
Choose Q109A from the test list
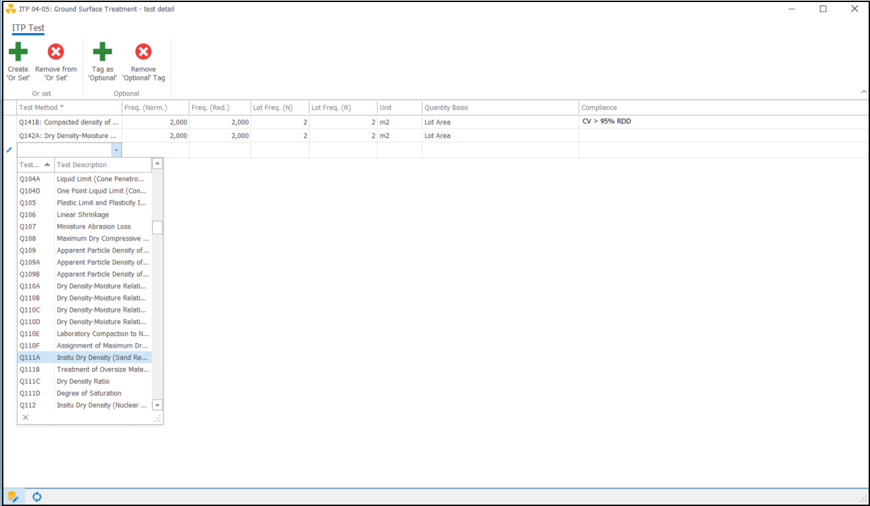tap(84, 262)
